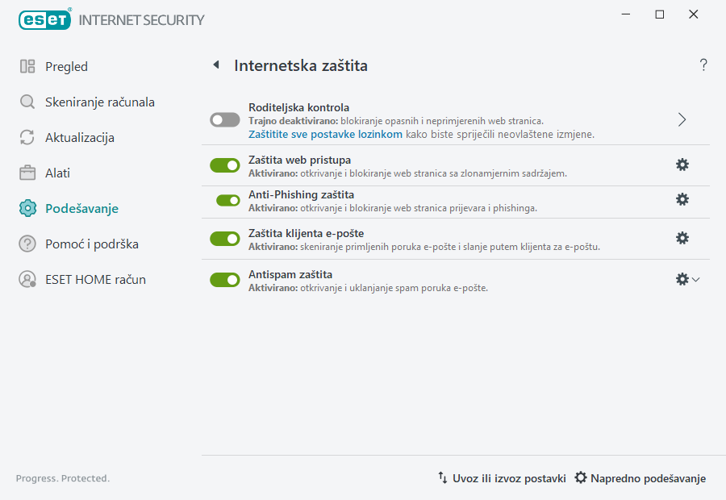Open Roditeljska kontrola details via chevron
726x500 pixels.
coord(682,119)
